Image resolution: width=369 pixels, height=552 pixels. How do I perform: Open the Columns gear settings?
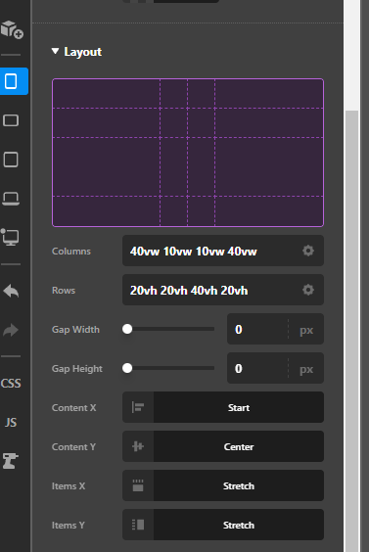point(308,251)
